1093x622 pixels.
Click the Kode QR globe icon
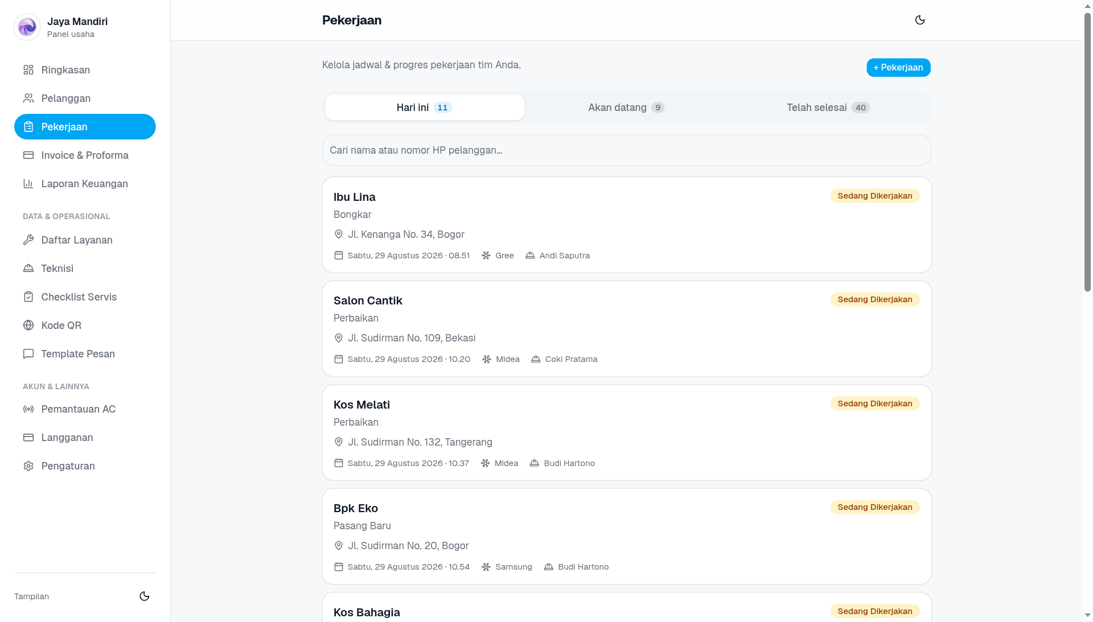(28, 326)
